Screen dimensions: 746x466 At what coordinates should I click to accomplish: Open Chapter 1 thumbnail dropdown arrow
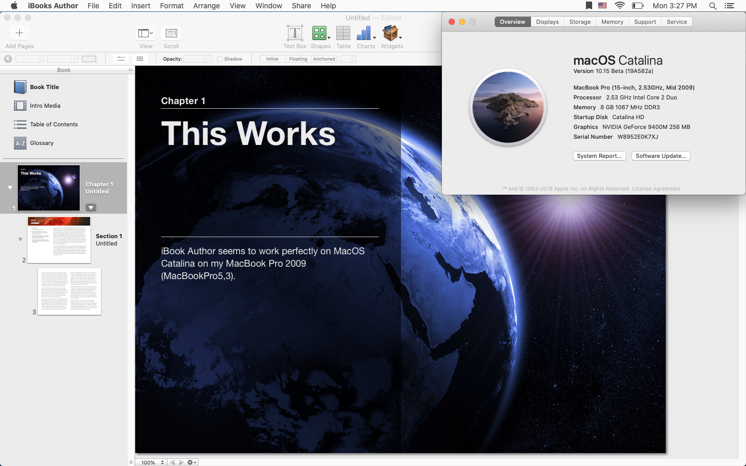point(91,208)
